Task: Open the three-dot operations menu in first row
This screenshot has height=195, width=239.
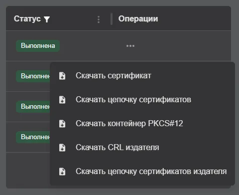Action: point(130,46)
